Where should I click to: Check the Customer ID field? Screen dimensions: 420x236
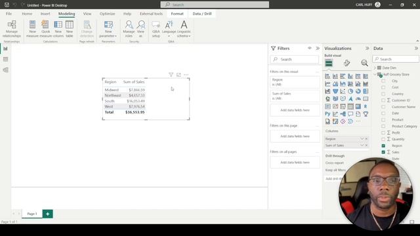(x=383, y=100)
